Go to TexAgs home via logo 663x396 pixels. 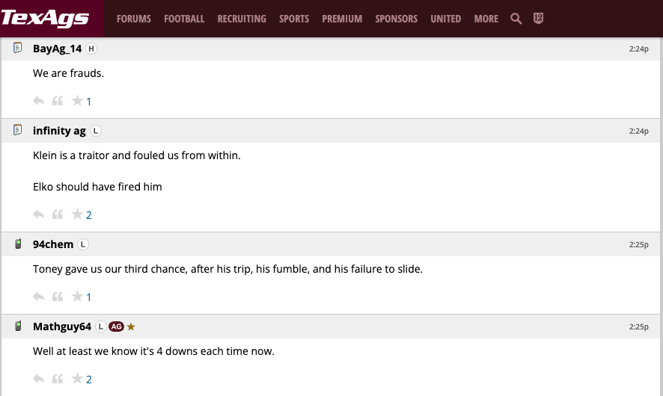click(45, 18)
